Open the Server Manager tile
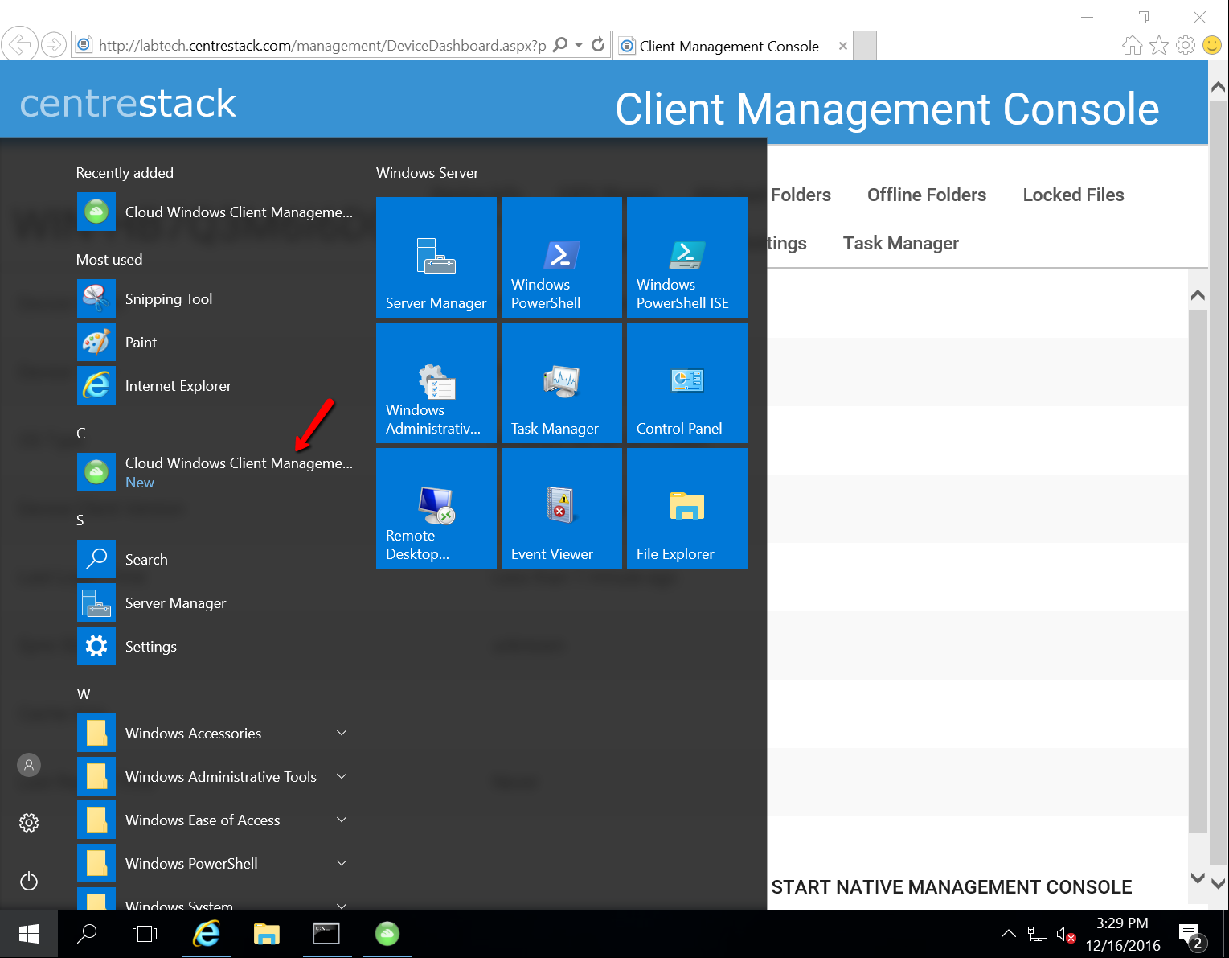This screenshot has height=958, width=1229. point(436,257)
